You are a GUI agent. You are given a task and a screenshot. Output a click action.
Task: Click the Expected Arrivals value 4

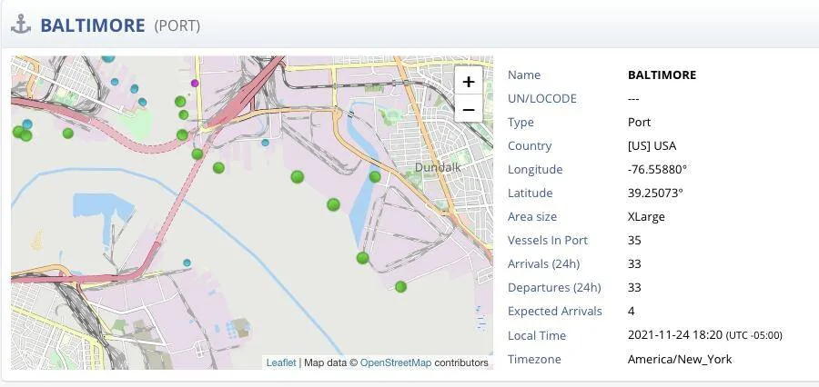coord(631,312)
